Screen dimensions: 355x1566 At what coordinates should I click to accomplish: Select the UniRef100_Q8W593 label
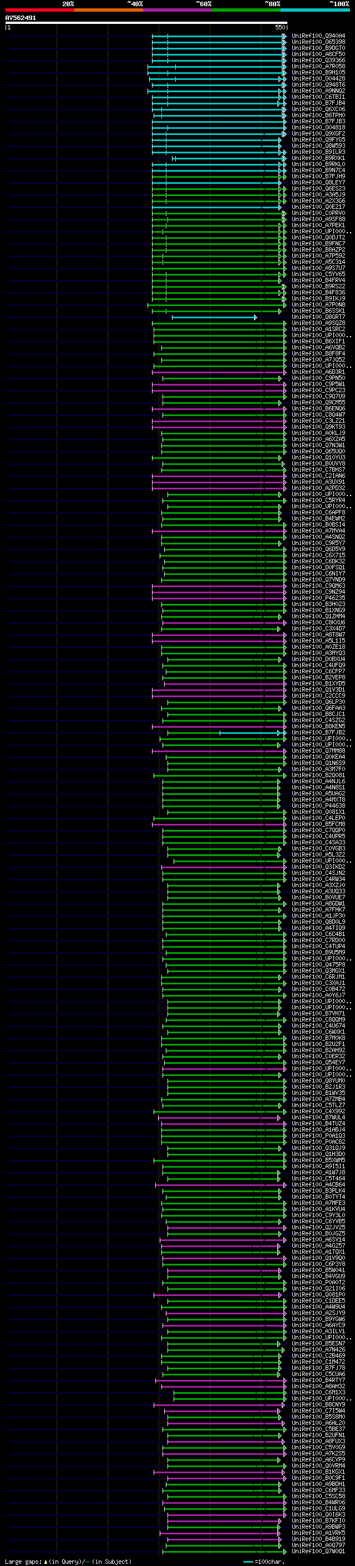tap(318, 146)
